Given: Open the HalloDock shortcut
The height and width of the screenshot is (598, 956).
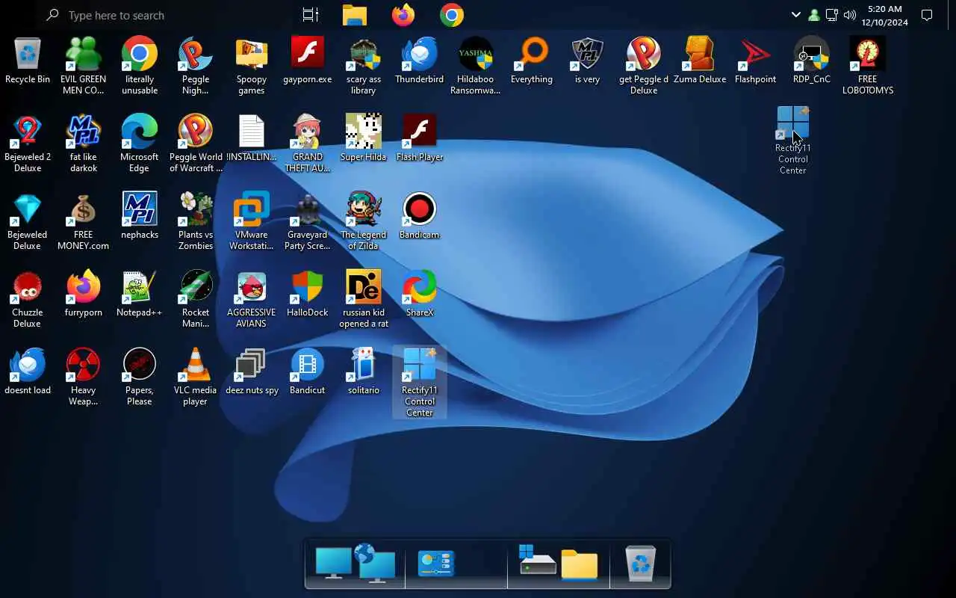Looking at the screenshot, I should coord(308,295).
